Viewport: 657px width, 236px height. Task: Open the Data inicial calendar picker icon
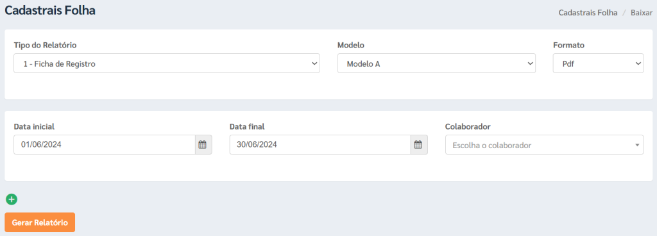pyautogui.click(x=203, y=145)
